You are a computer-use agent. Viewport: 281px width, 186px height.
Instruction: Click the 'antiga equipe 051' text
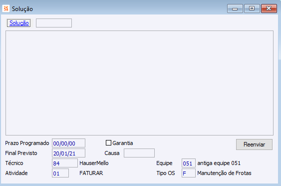219,163
